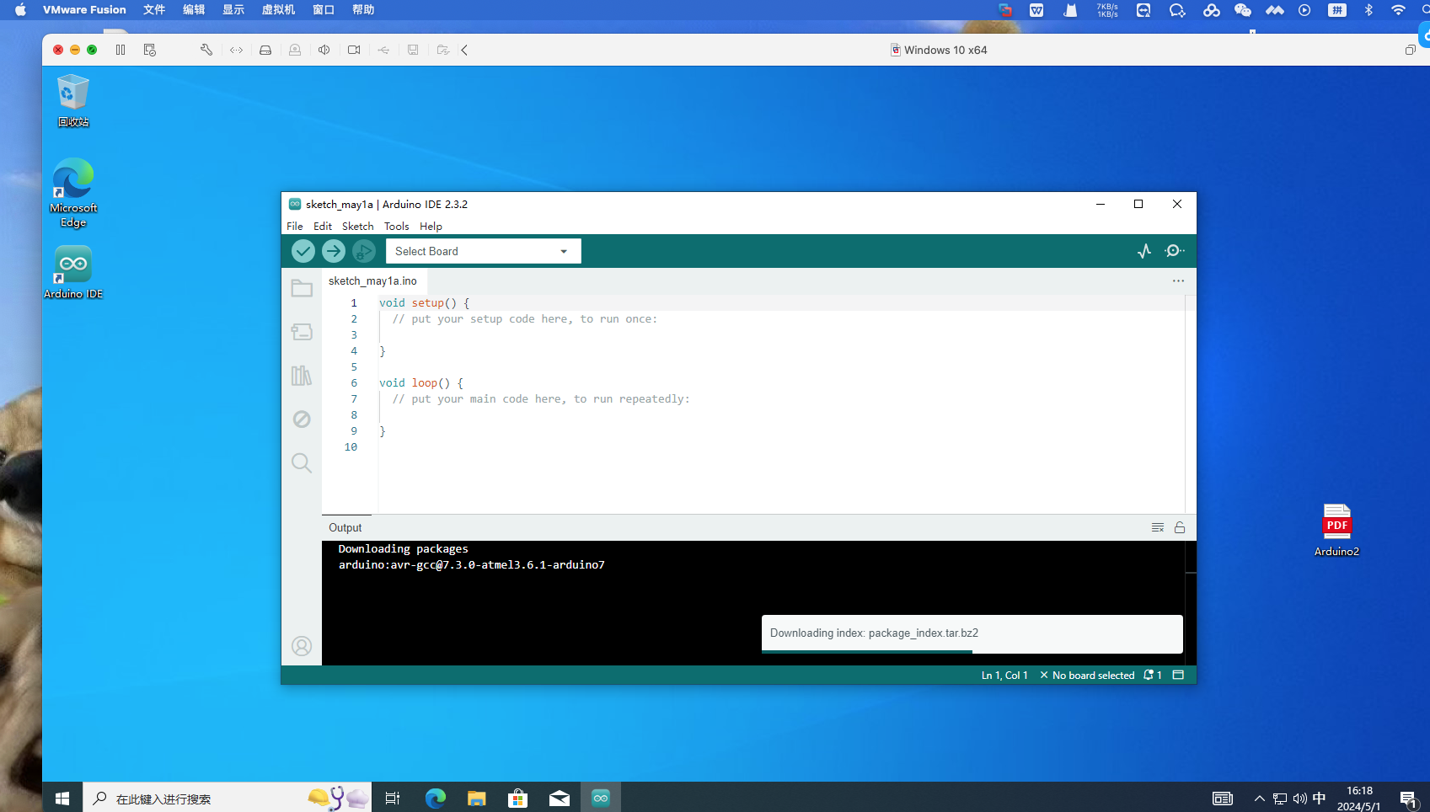Click the VMware camera device icon
1430x812 pixels.
coord(354,50)
